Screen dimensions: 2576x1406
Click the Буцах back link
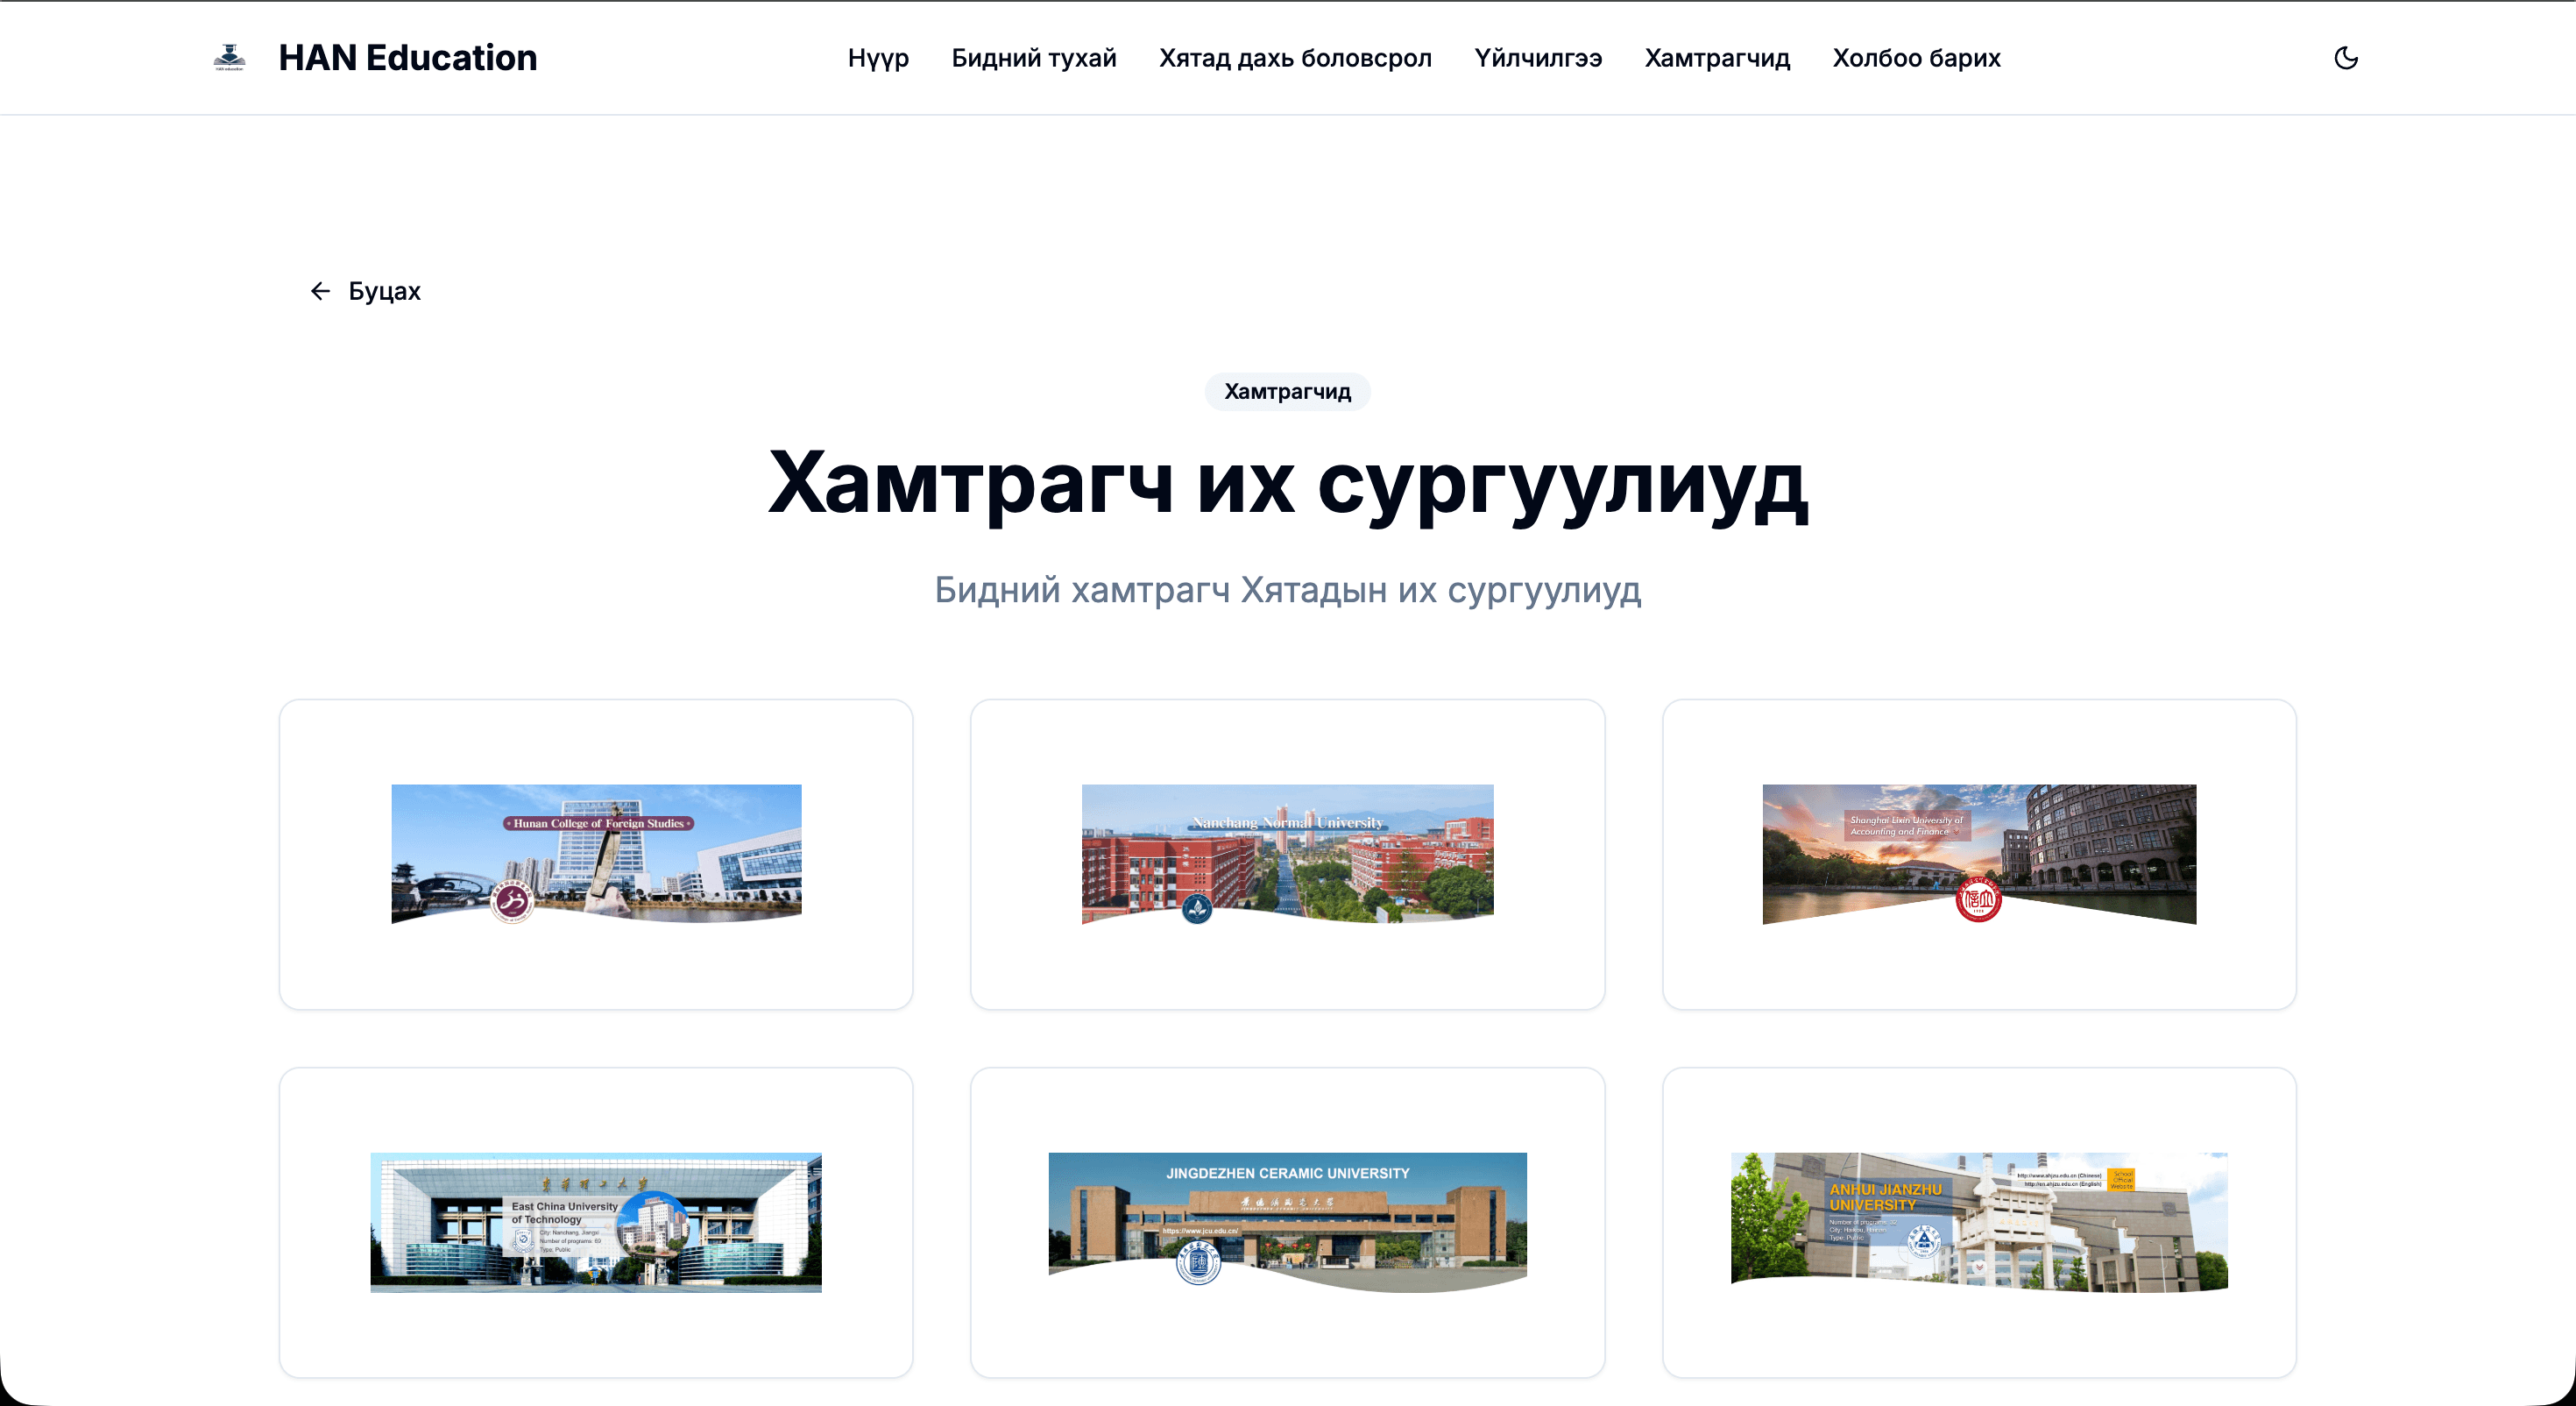click(365, 291)
